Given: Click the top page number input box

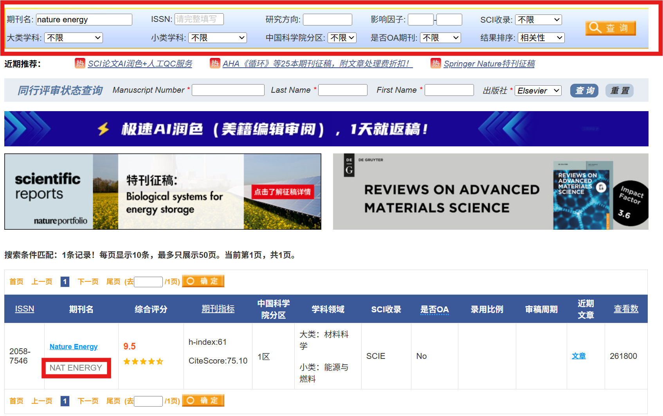Looking at the screenshot, I should pyautogui.click(x=148, y=282).
